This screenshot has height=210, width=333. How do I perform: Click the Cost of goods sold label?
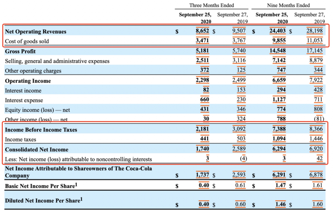(27, 41)
